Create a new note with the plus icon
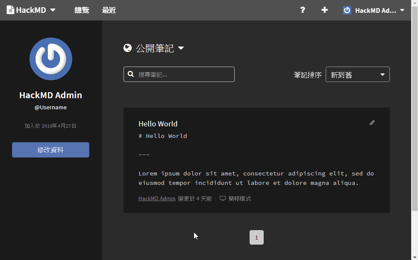Screen dimensions: 418x260 [324, 10]
